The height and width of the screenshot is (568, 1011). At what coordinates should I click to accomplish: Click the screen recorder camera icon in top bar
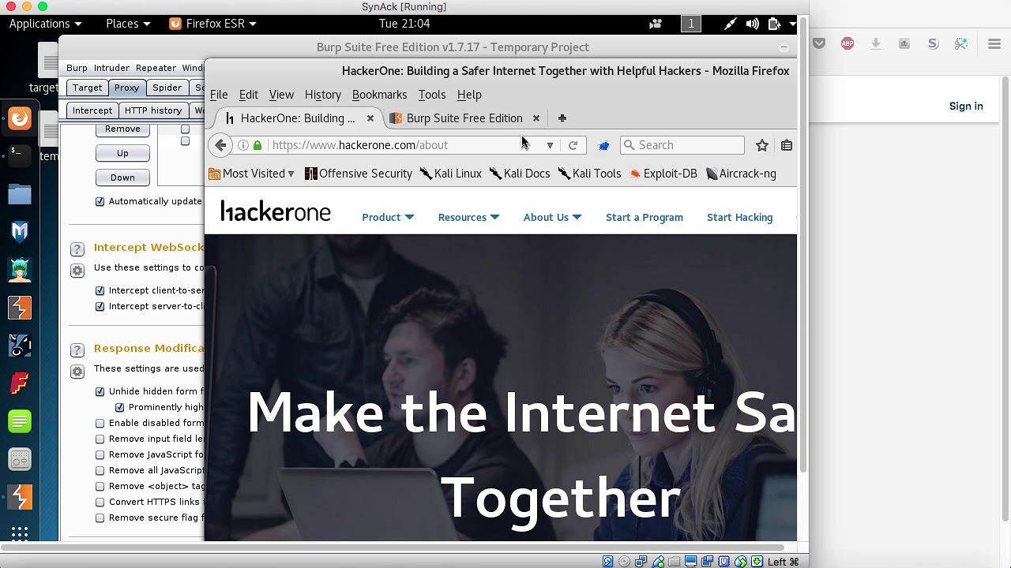coord(656,24)
